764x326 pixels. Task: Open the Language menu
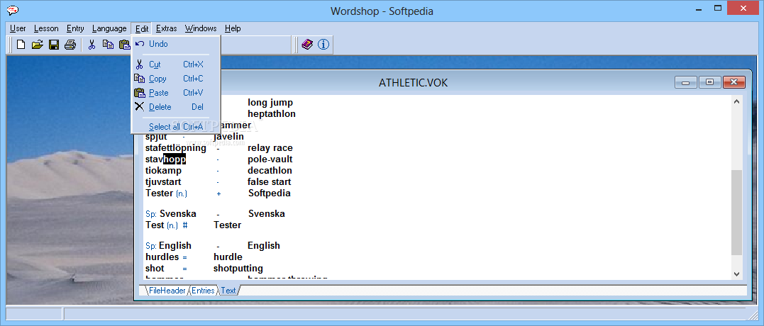click(109, 28)
